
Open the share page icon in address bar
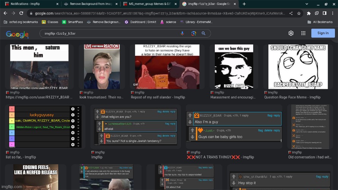click(291, 13)
